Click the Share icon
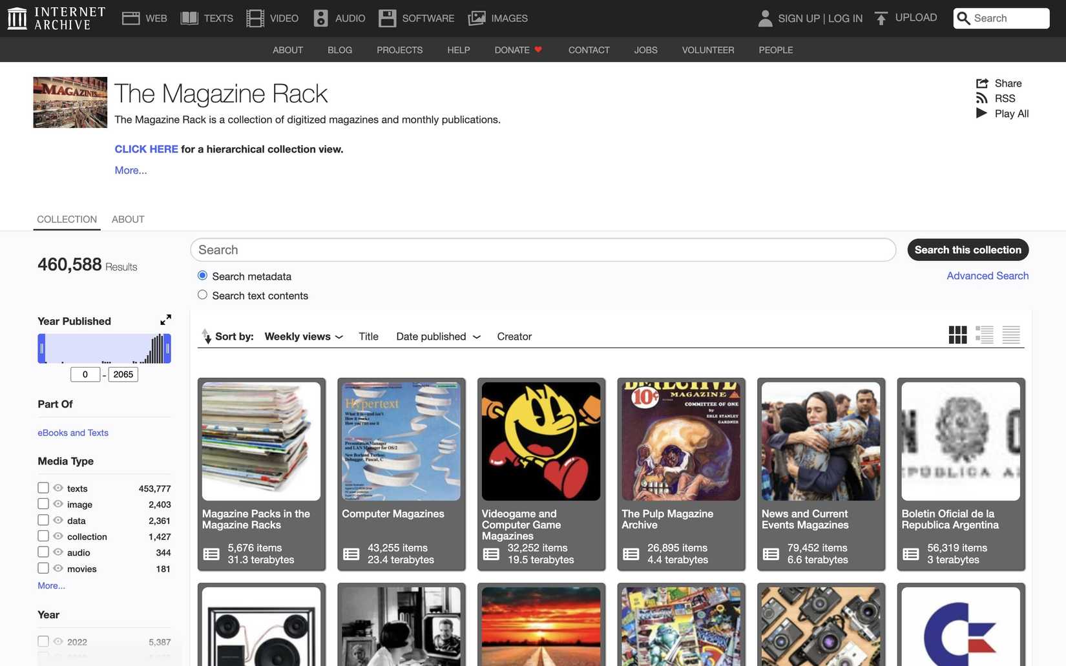Screen dimensions: 1066x666 click(x=982, y=83)
